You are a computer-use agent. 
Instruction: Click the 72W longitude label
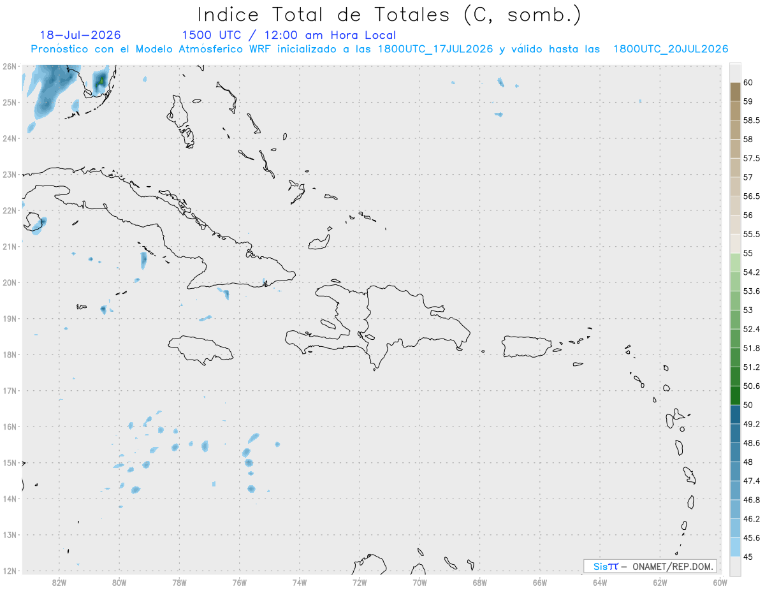360,583
